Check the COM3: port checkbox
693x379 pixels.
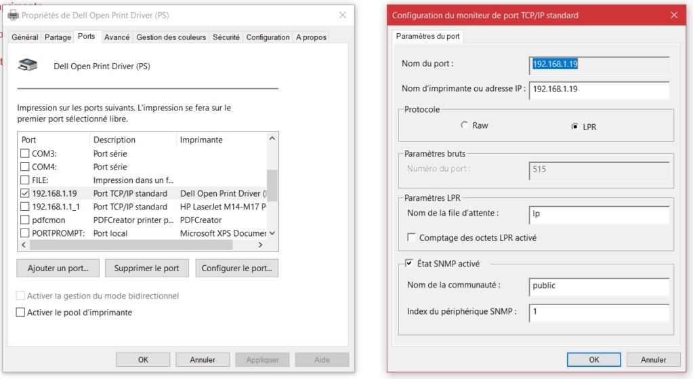25,153
